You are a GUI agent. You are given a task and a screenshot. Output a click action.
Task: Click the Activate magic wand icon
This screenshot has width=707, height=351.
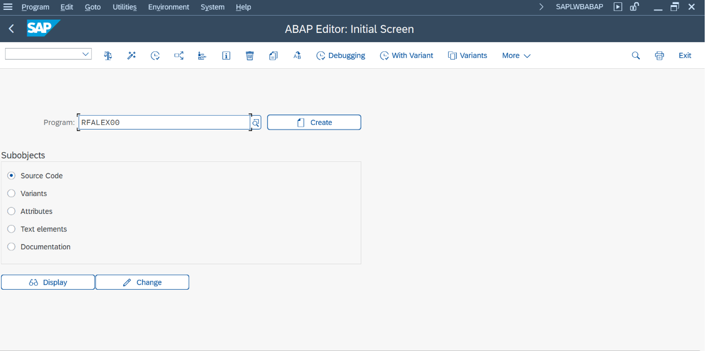coord(132,56)
